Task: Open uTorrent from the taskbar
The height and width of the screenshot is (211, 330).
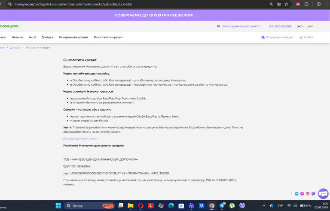Action: 232,205
